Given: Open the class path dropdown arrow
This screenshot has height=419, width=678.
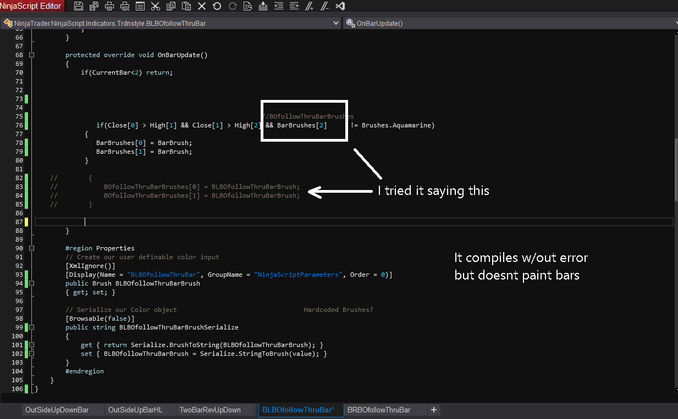Looking at the screenshot, I should coord(337,23).
